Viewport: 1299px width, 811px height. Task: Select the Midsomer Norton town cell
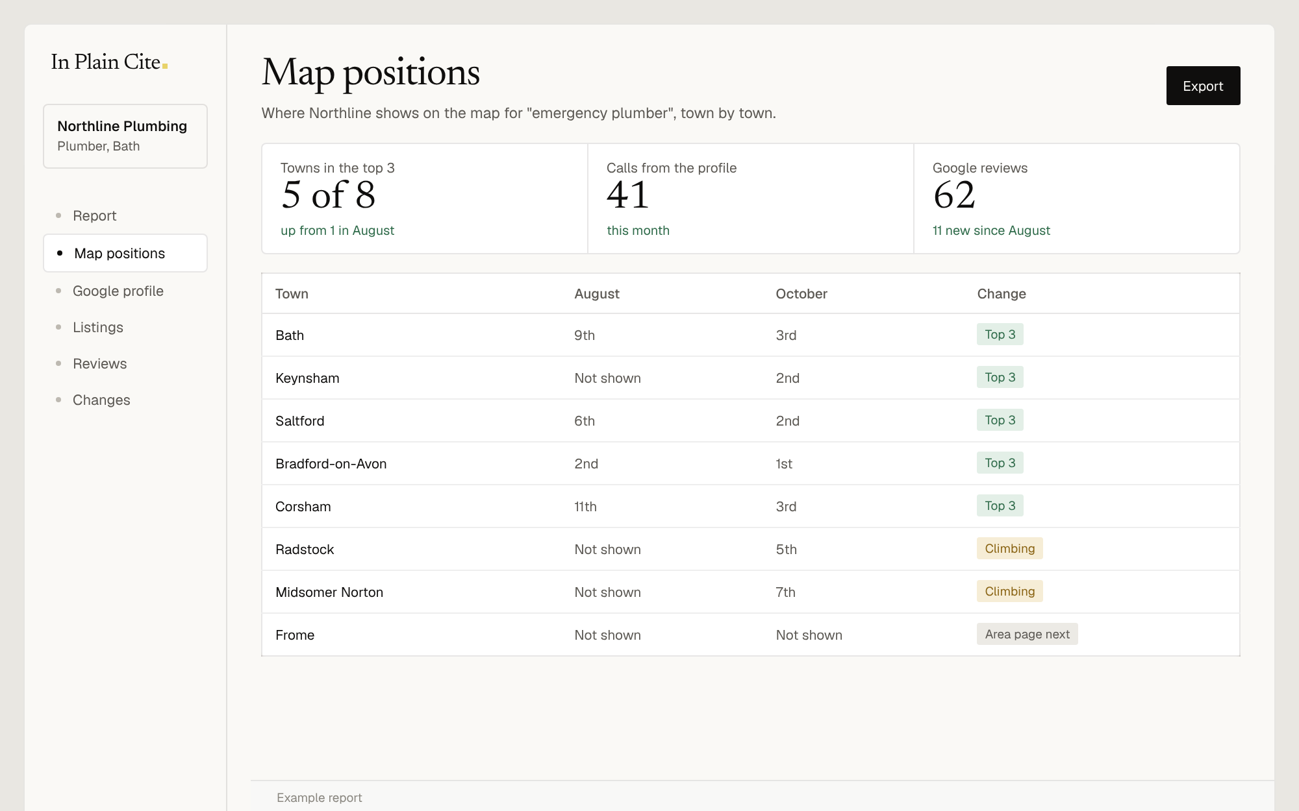pyautogui.click(x=329, y=592)
